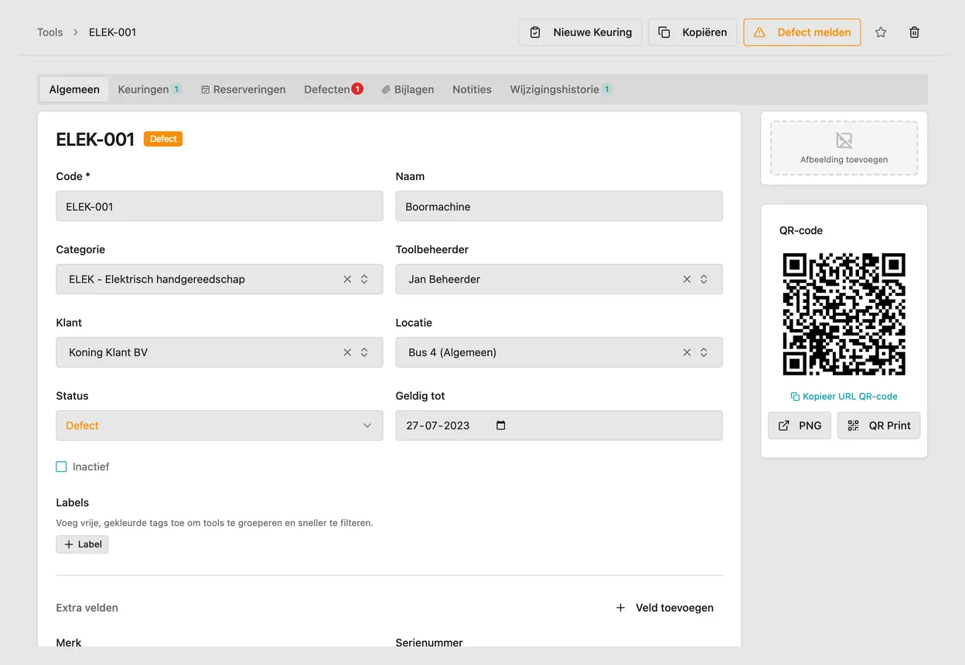Expand the Locatie combo box arrows
The height and width of the screenshot is (665, 965).
704,352
